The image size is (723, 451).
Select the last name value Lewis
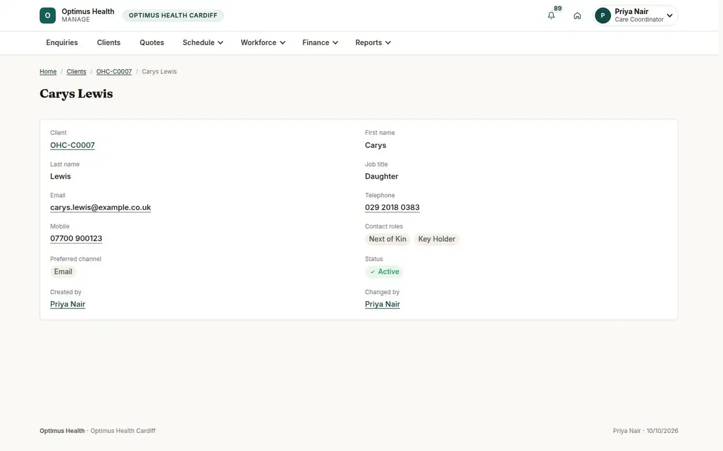(x=60, y=176)
